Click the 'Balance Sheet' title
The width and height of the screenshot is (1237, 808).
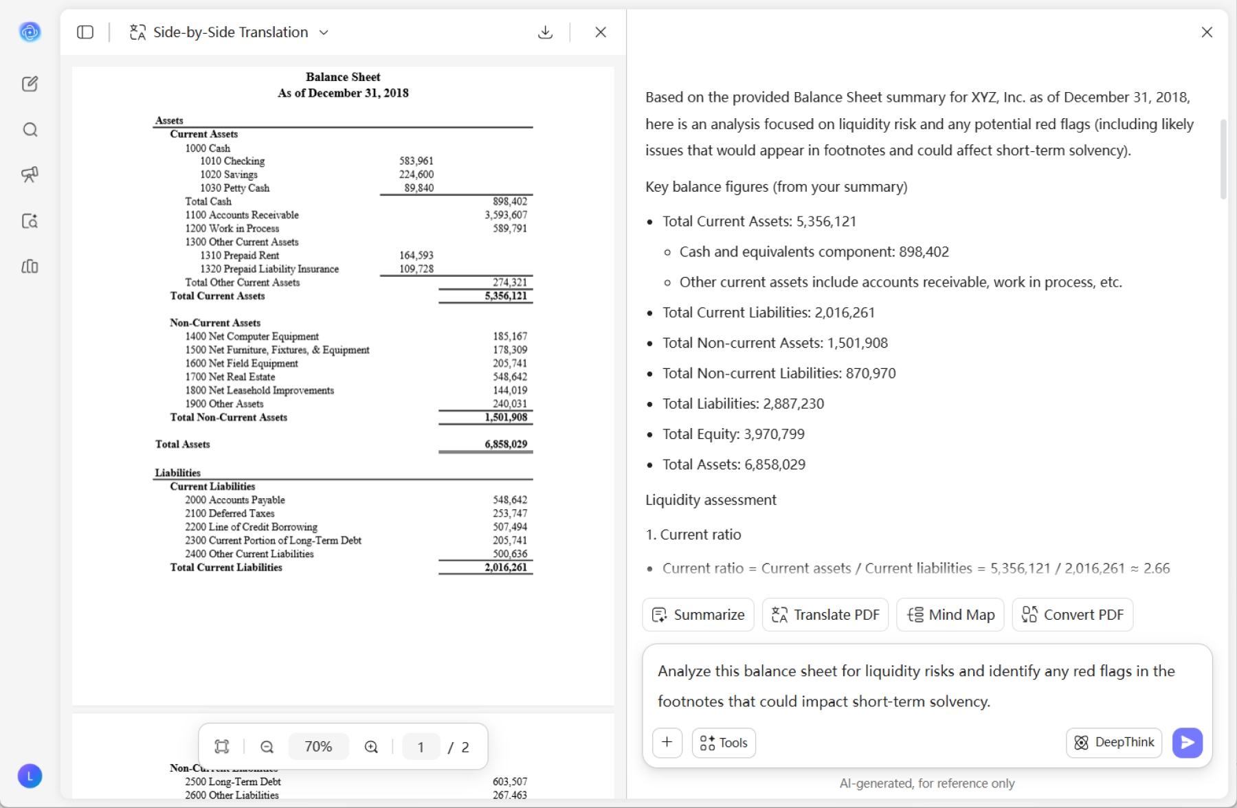pyautogui.click(x=343, y=77)
